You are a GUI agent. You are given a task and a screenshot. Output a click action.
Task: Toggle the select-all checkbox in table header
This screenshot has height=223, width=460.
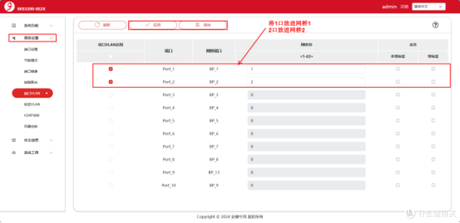(111, 57)
